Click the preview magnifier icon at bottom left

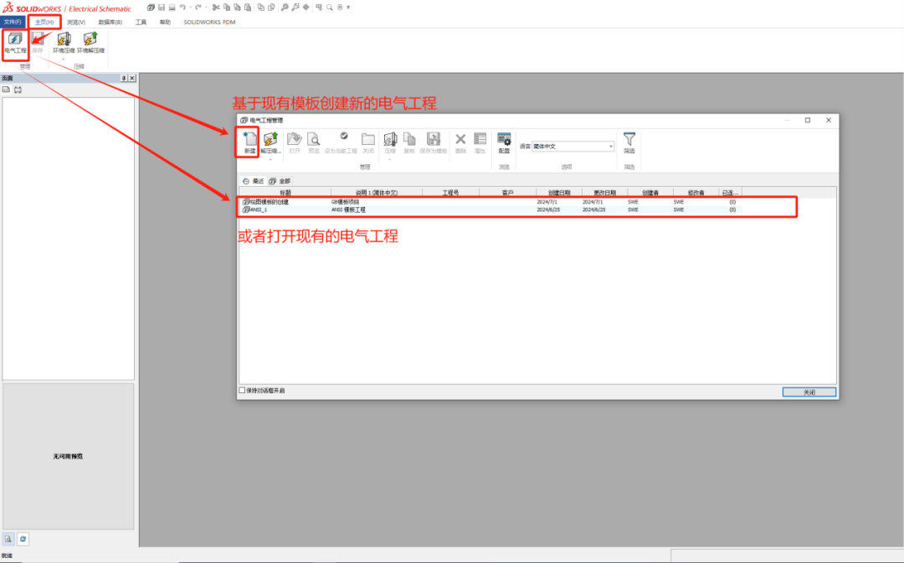pyautogui.click(x=8, y=540)
